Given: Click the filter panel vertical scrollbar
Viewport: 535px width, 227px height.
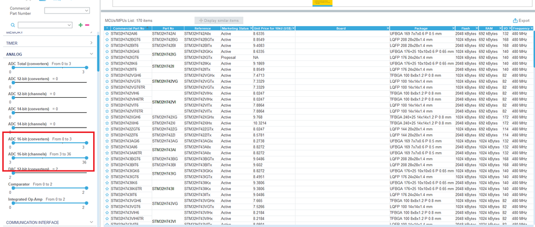Looking at the screenshot, I should coord(98,53).
